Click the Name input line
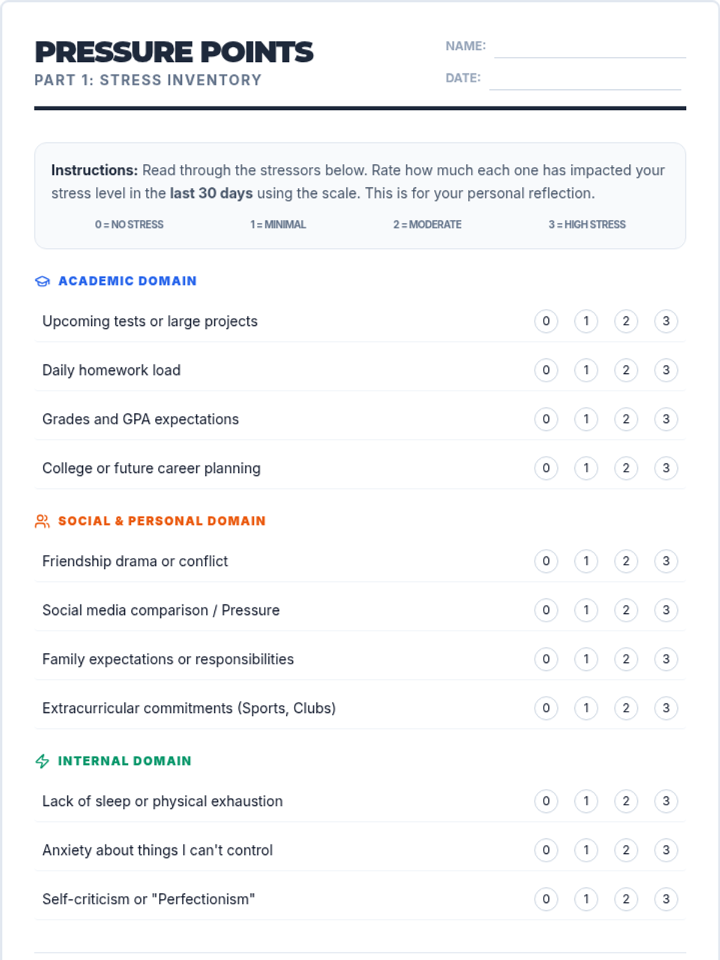 click(590, 48)
